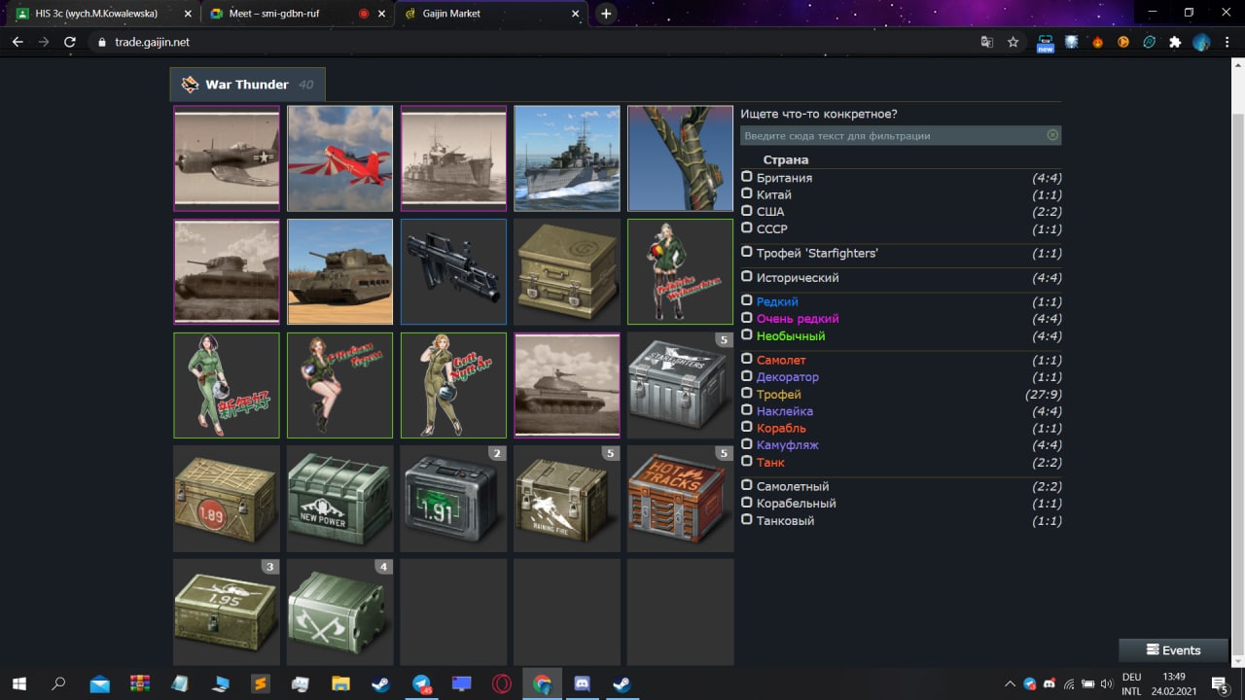Viewport: 1245px width, 700px height.
Task: Open the DEU INTL language indicator
Action: coord(1131,683)
